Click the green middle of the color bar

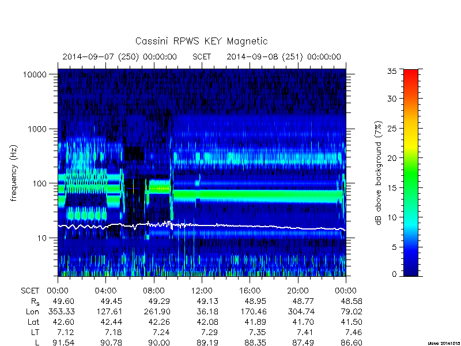(x=411, y=174)
